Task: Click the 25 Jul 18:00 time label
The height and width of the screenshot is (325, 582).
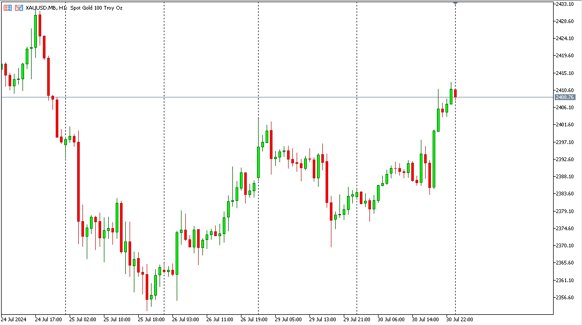Action: click(x=151, y=320)
